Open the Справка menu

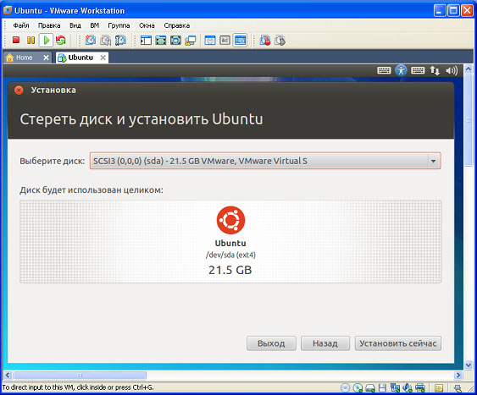click(x=177, y=25)
